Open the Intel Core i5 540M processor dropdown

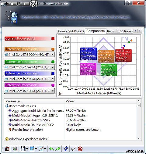tap(29, 79)
